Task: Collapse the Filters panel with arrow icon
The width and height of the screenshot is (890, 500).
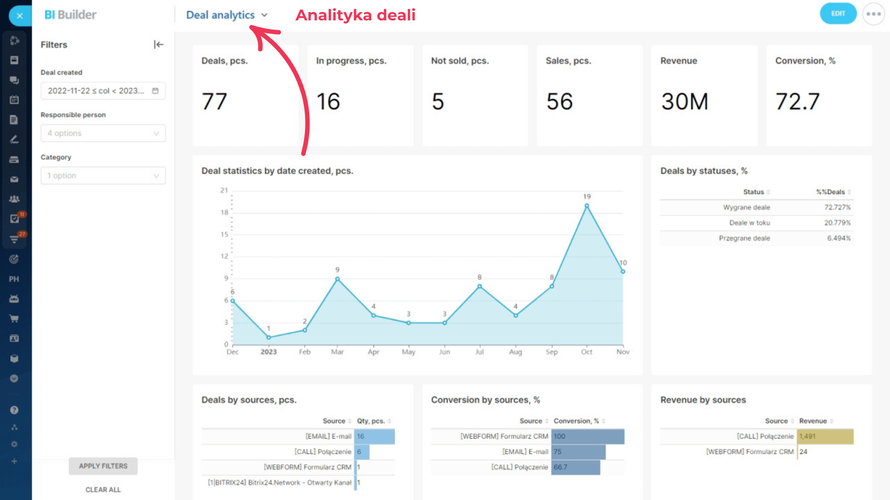Action: click(159, 44)
